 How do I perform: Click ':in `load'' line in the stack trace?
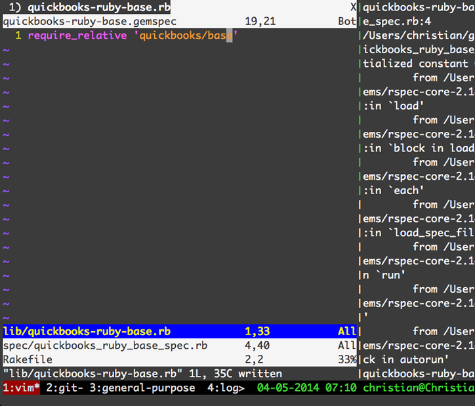point(394,106)
